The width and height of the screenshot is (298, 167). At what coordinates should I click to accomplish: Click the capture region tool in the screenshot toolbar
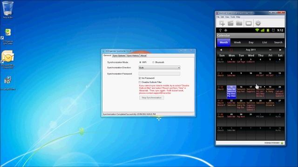coord(222,23)
